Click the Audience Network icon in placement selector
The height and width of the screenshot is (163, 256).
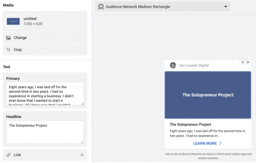coord(101,7)
